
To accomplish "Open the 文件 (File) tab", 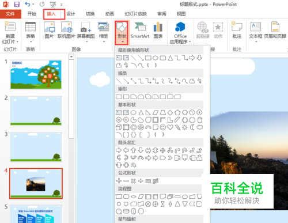I will click(x=10, y=14).
